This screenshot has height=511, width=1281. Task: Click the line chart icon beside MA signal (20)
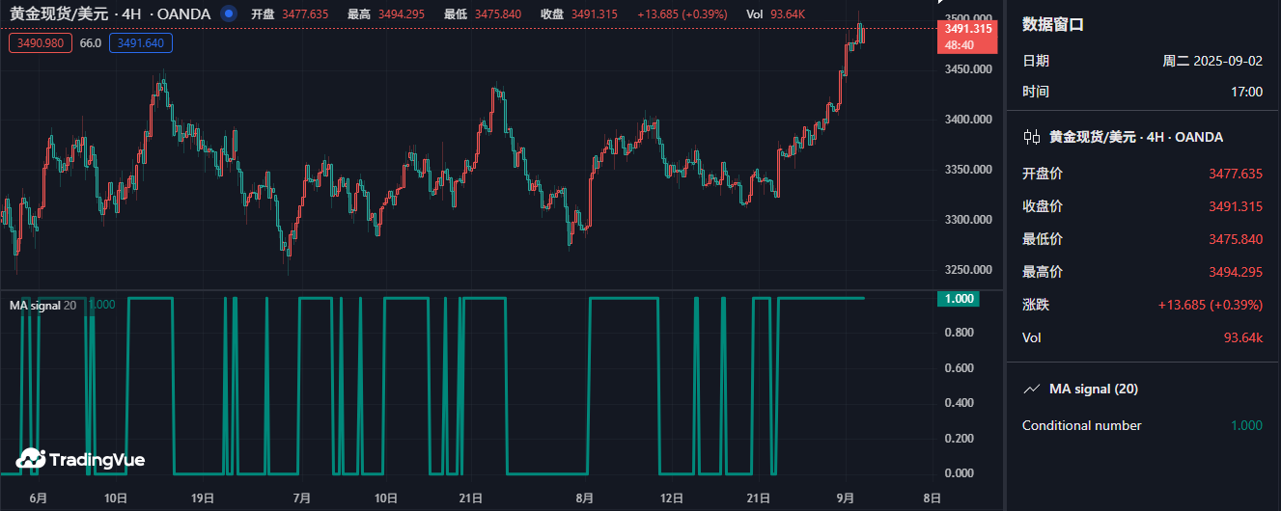pyautogui.click(x=1032, y=390)
